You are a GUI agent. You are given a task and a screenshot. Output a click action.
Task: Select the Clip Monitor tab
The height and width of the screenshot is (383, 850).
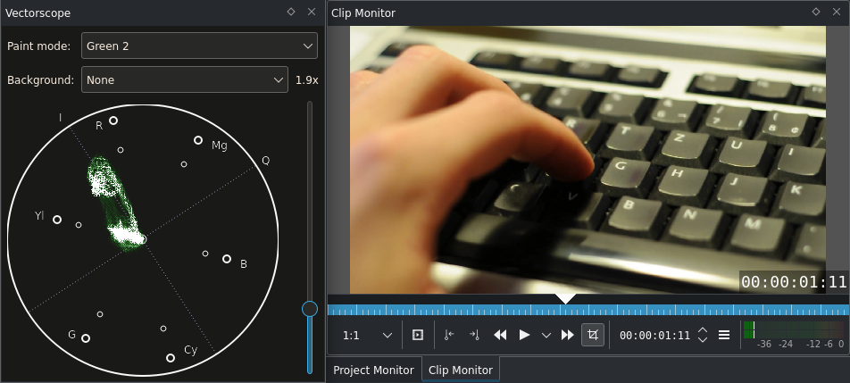tap(460, 371)
